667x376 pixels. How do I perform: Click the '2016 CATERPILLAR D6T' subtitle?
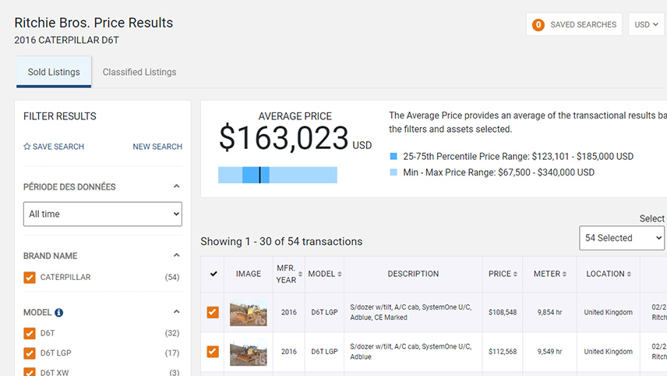pos(66,40)
